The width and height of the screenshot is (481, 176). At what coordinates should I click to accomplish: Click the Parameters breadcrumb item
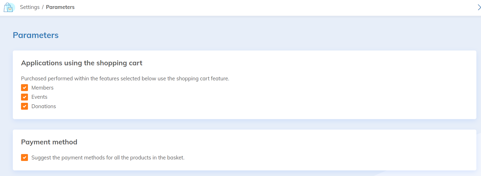click(60, 7)
